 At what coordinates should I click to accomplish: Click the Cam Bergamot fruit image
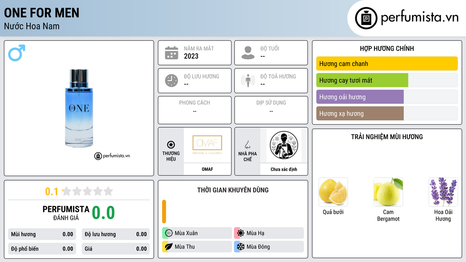pos(388,192)
